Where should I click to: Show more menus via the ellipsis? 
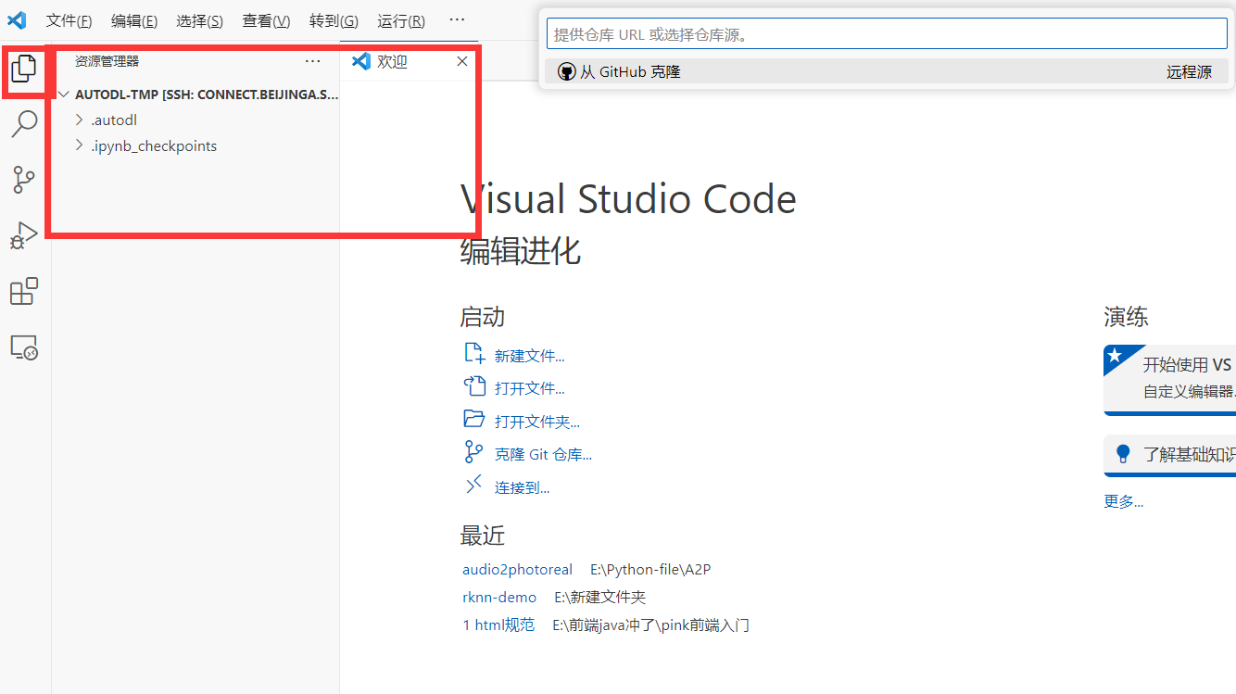pyautogui.click(x=457, y=19)
